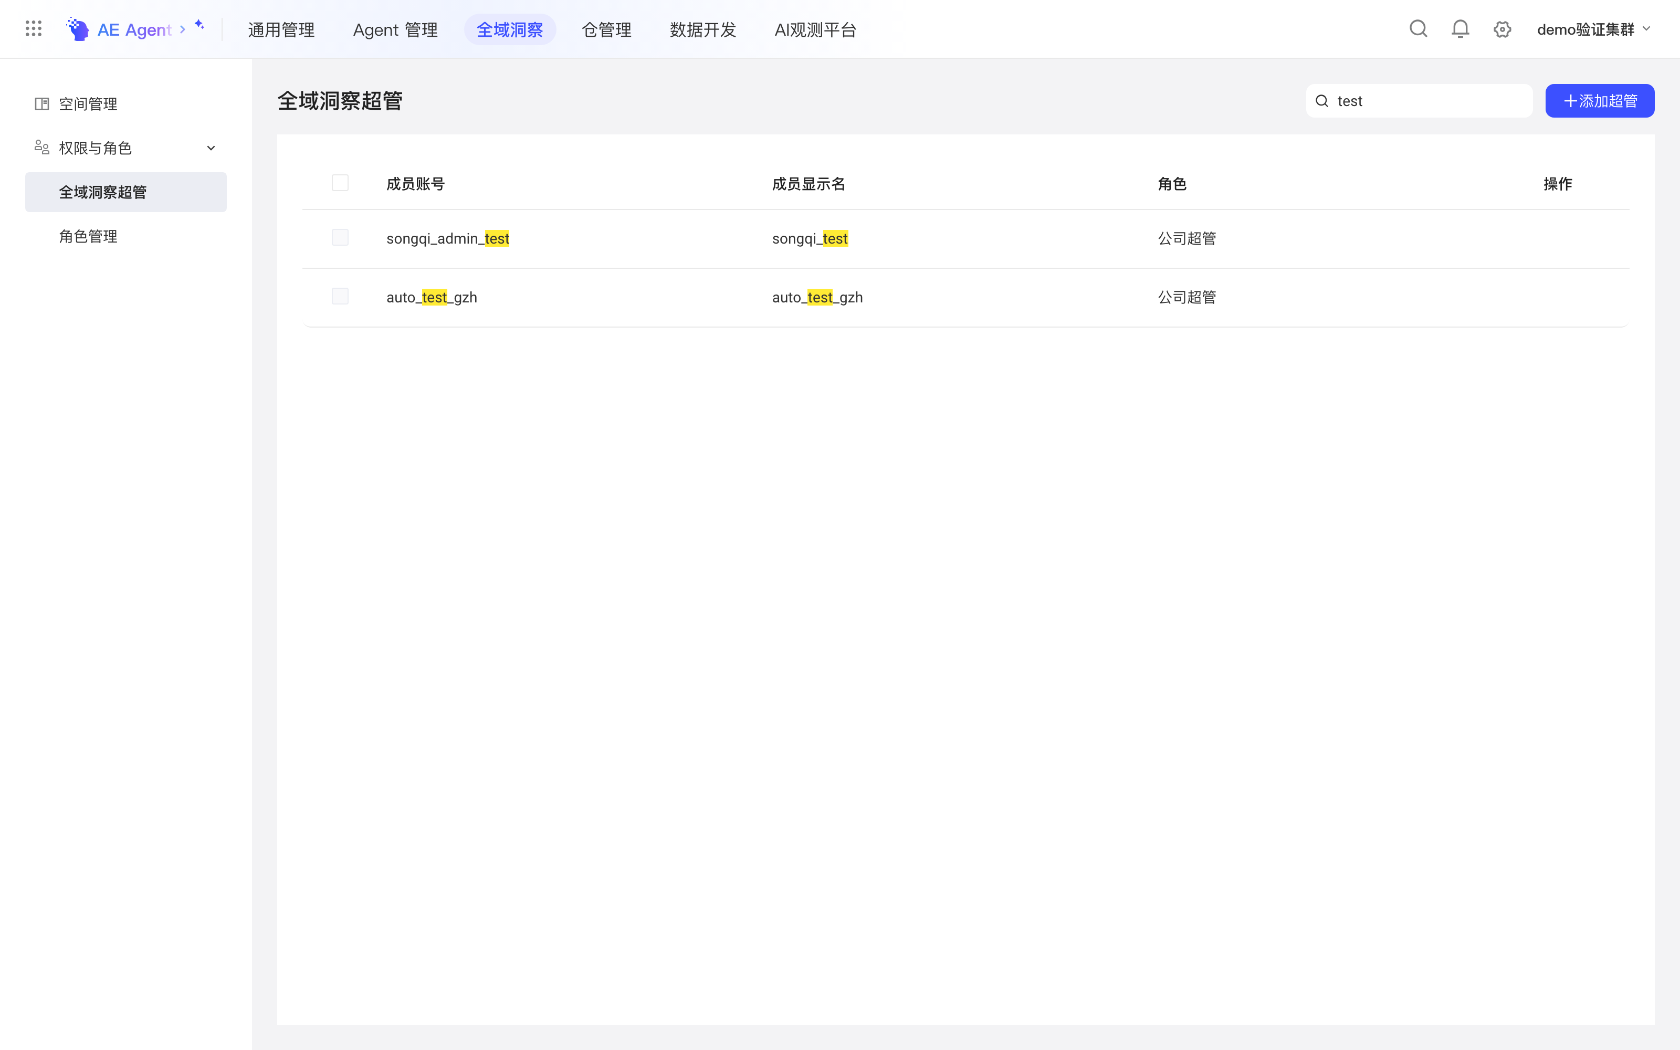Viewport: 1680px width, 1050px height.
Task: Click the 角色 column header
Action: [1172, 183]
